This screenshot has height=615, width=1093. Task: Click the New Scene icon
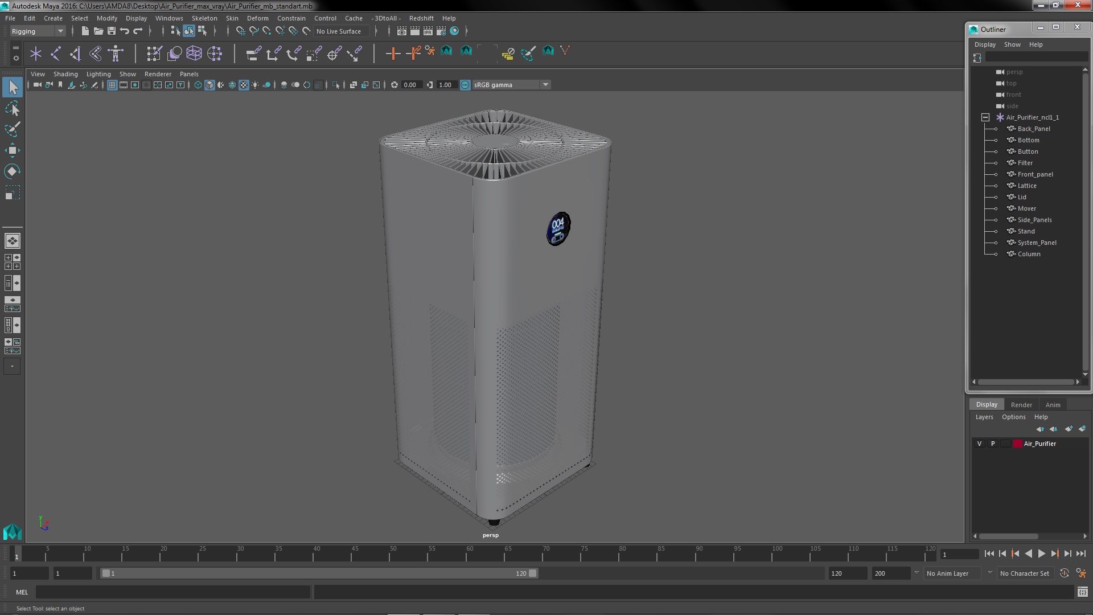pos(85,31)
